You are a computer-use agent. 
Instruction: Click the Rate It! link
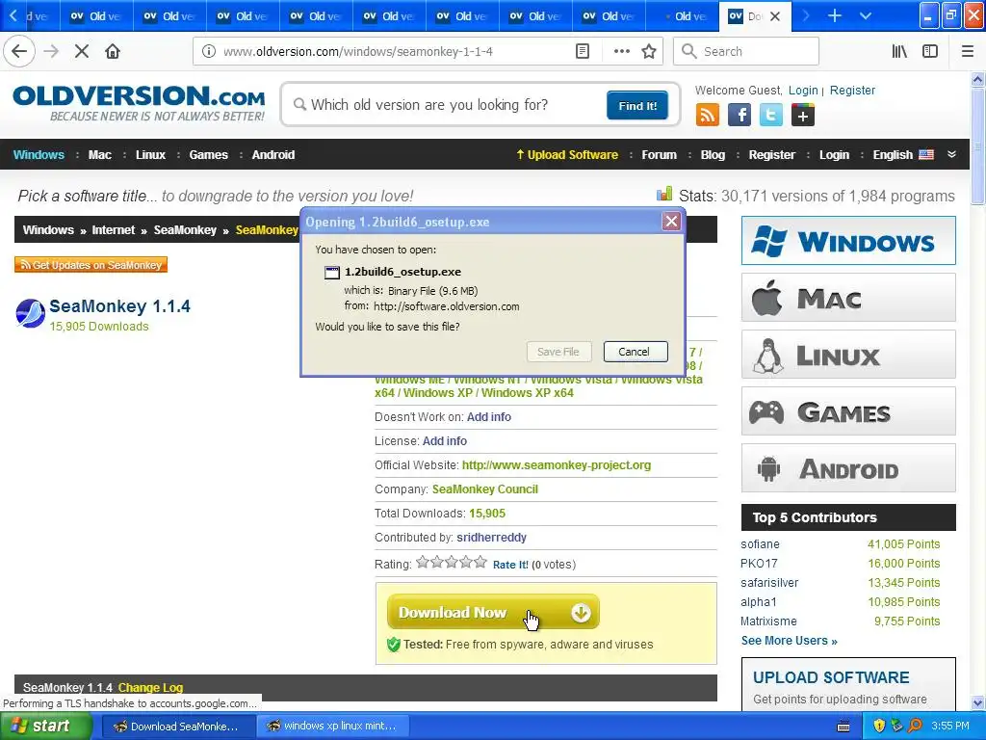[510, 565]
